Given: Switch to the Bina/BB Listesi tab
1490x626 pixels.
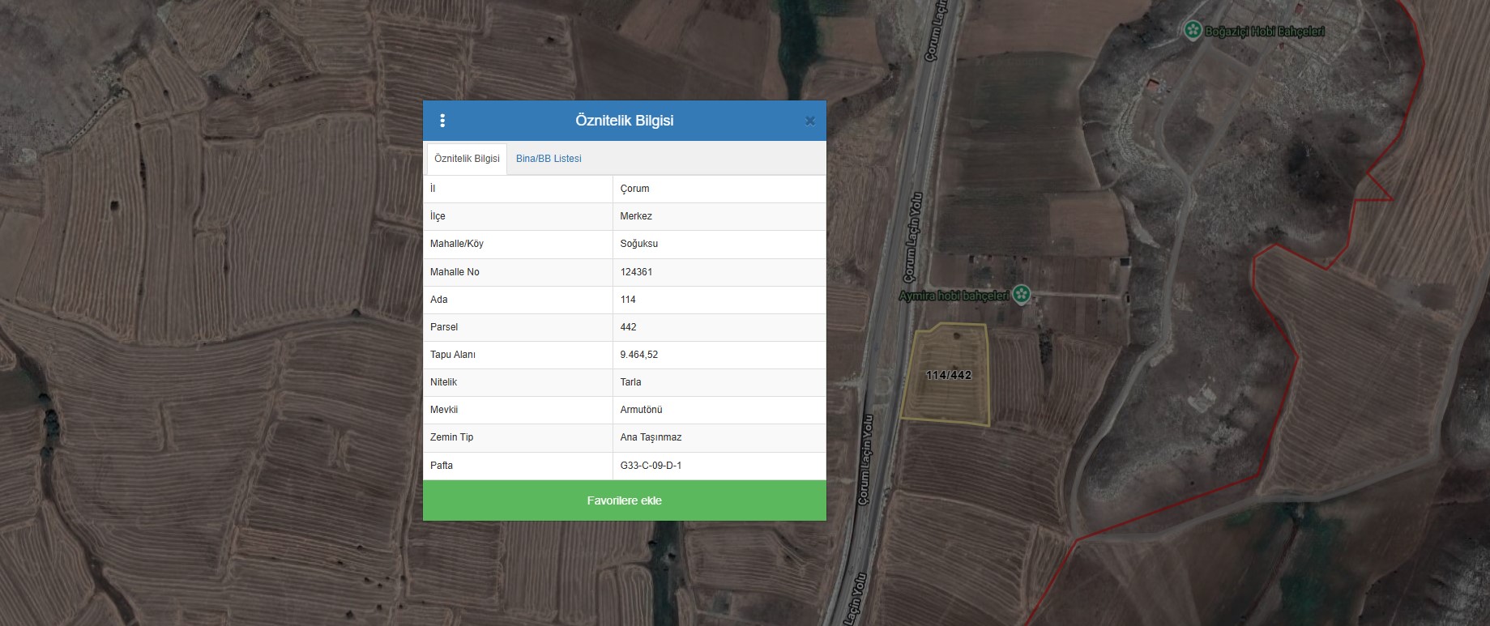Looking at the screenshot, I should click(549, 159).
